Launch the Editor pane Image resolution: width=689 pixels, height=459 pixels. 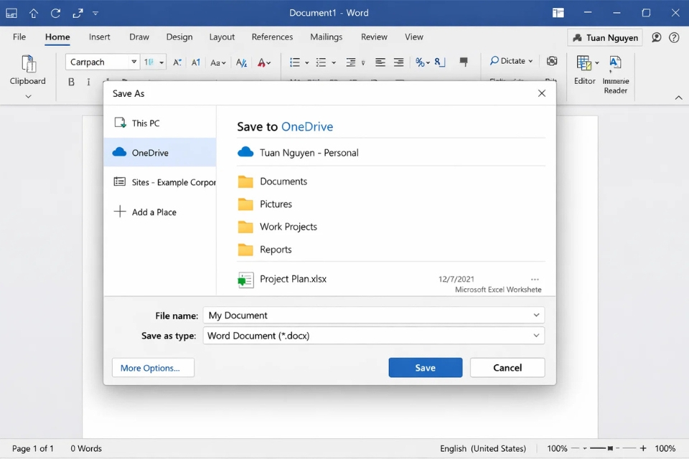585,70
